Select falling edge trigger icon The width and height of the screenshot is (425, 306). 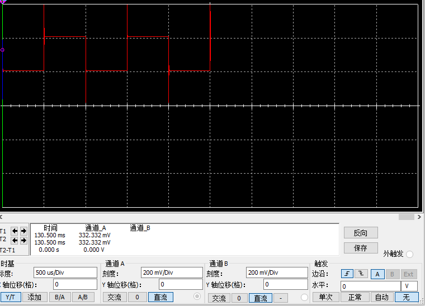361,274
